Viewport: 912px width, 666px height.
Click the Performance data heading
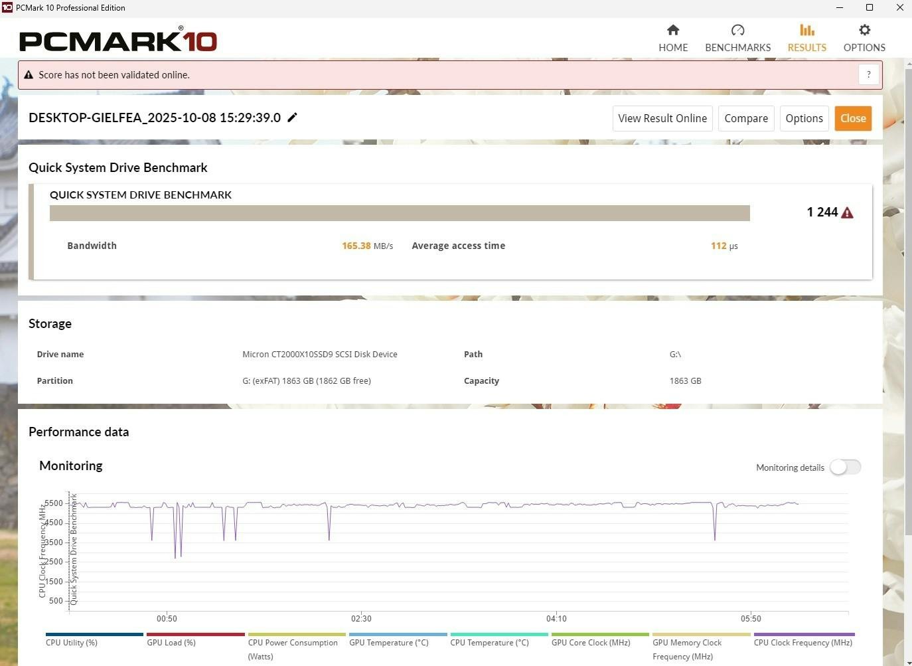click(x=78, y=432)
